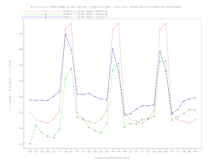Click the green NAM low point at hour 36
The image size is (213, 165).
point(101,133)
